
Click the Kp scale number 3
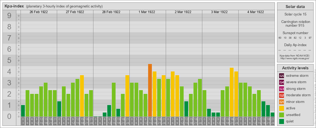[x=9, y=83]
